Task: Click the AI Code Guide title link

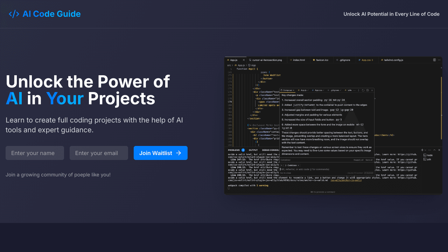Action: click(51, 14)
